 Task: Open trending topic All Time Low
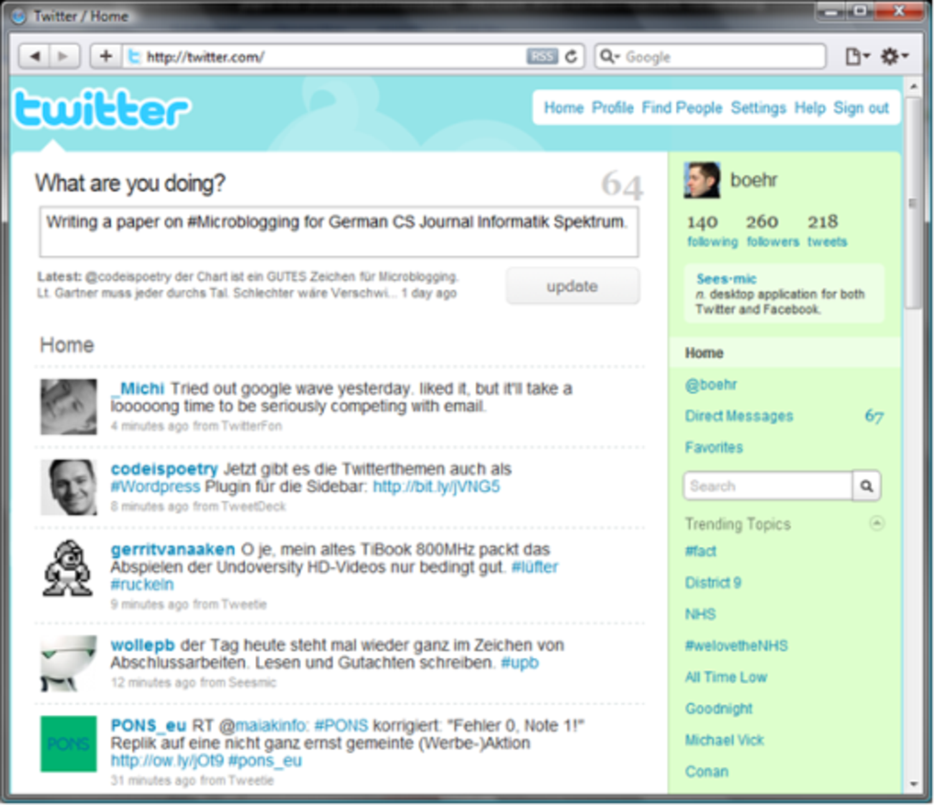point(726,677)
